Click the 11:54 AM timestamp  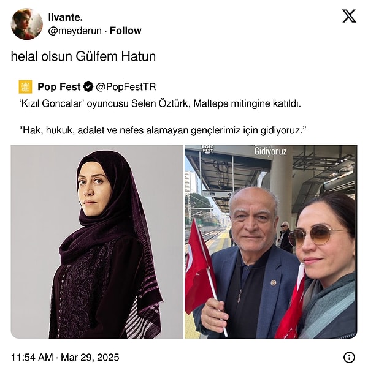tap(32, 357)
